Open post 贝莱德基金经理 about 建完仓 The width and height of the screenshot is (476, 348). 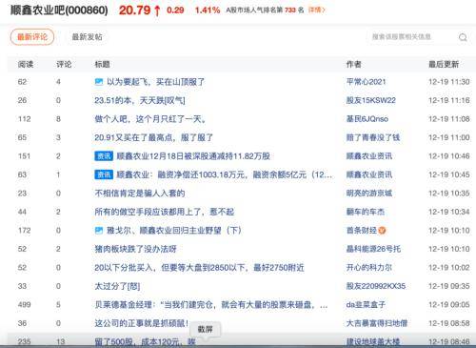pos(211,305)
